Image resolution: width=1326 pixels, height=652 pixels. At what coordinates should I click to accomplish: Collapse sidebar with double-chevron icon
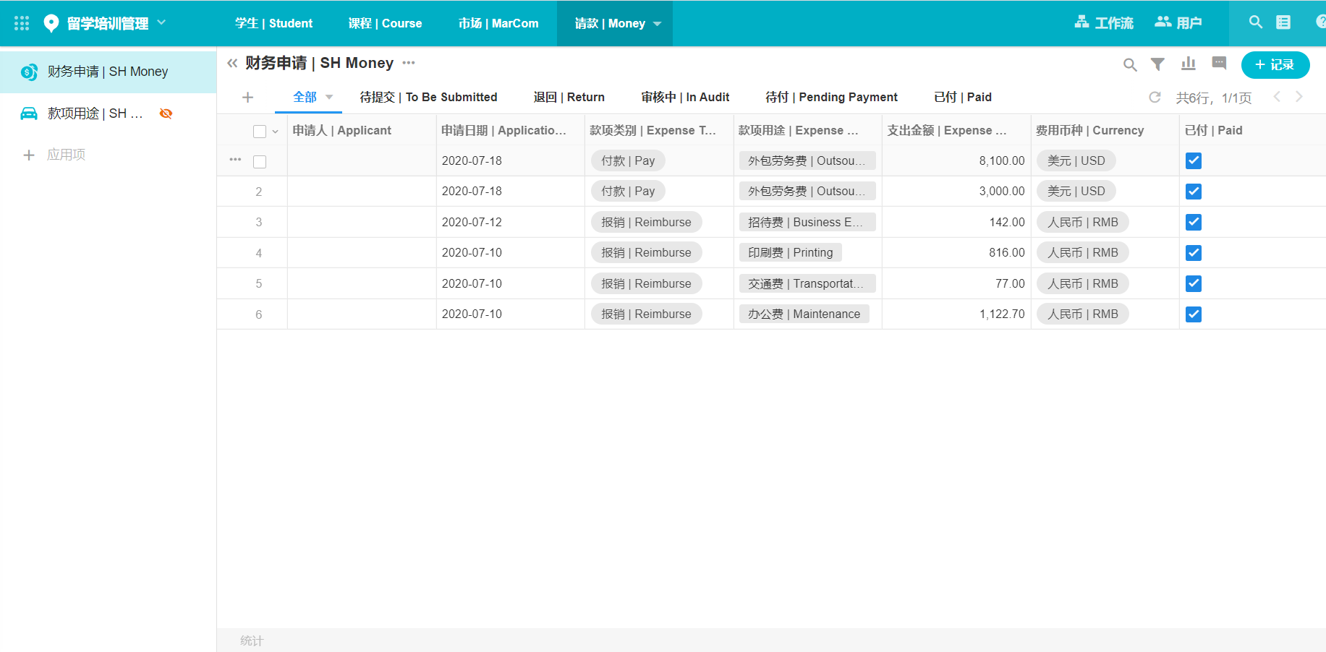click(232, 64)
